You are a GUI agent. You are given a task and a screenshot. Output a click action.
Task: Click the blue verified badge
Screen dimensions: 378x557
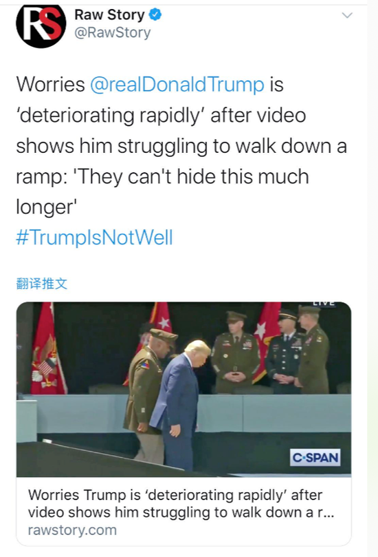[x=155, y=14]
